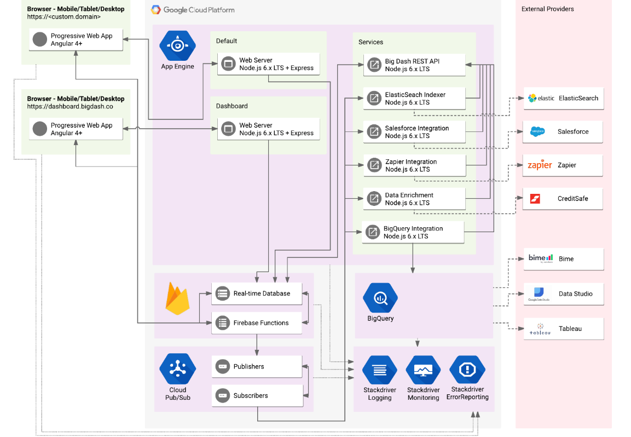Click the Progressive Web App circle under dashboard.bigdash.co

click(x=40, y=129)
